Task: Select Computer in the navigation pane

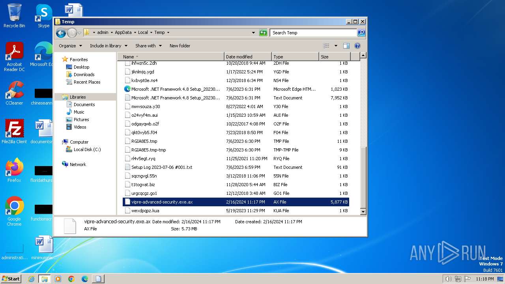Action: (x=79, y=142)
